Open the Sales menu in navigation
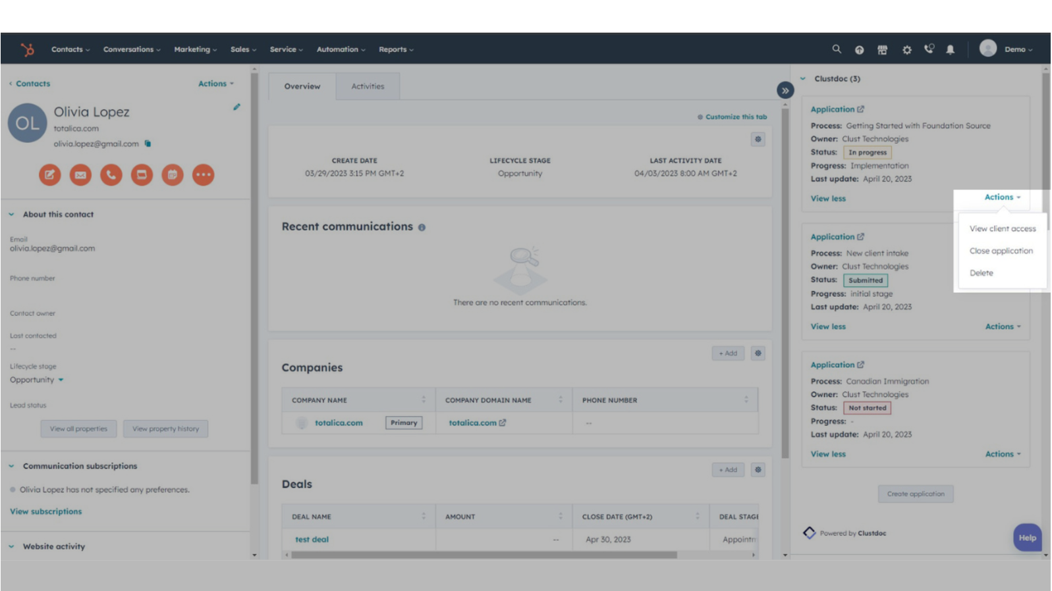The height and width of the screenshot is (591, 1052). [x=242, y=49]
